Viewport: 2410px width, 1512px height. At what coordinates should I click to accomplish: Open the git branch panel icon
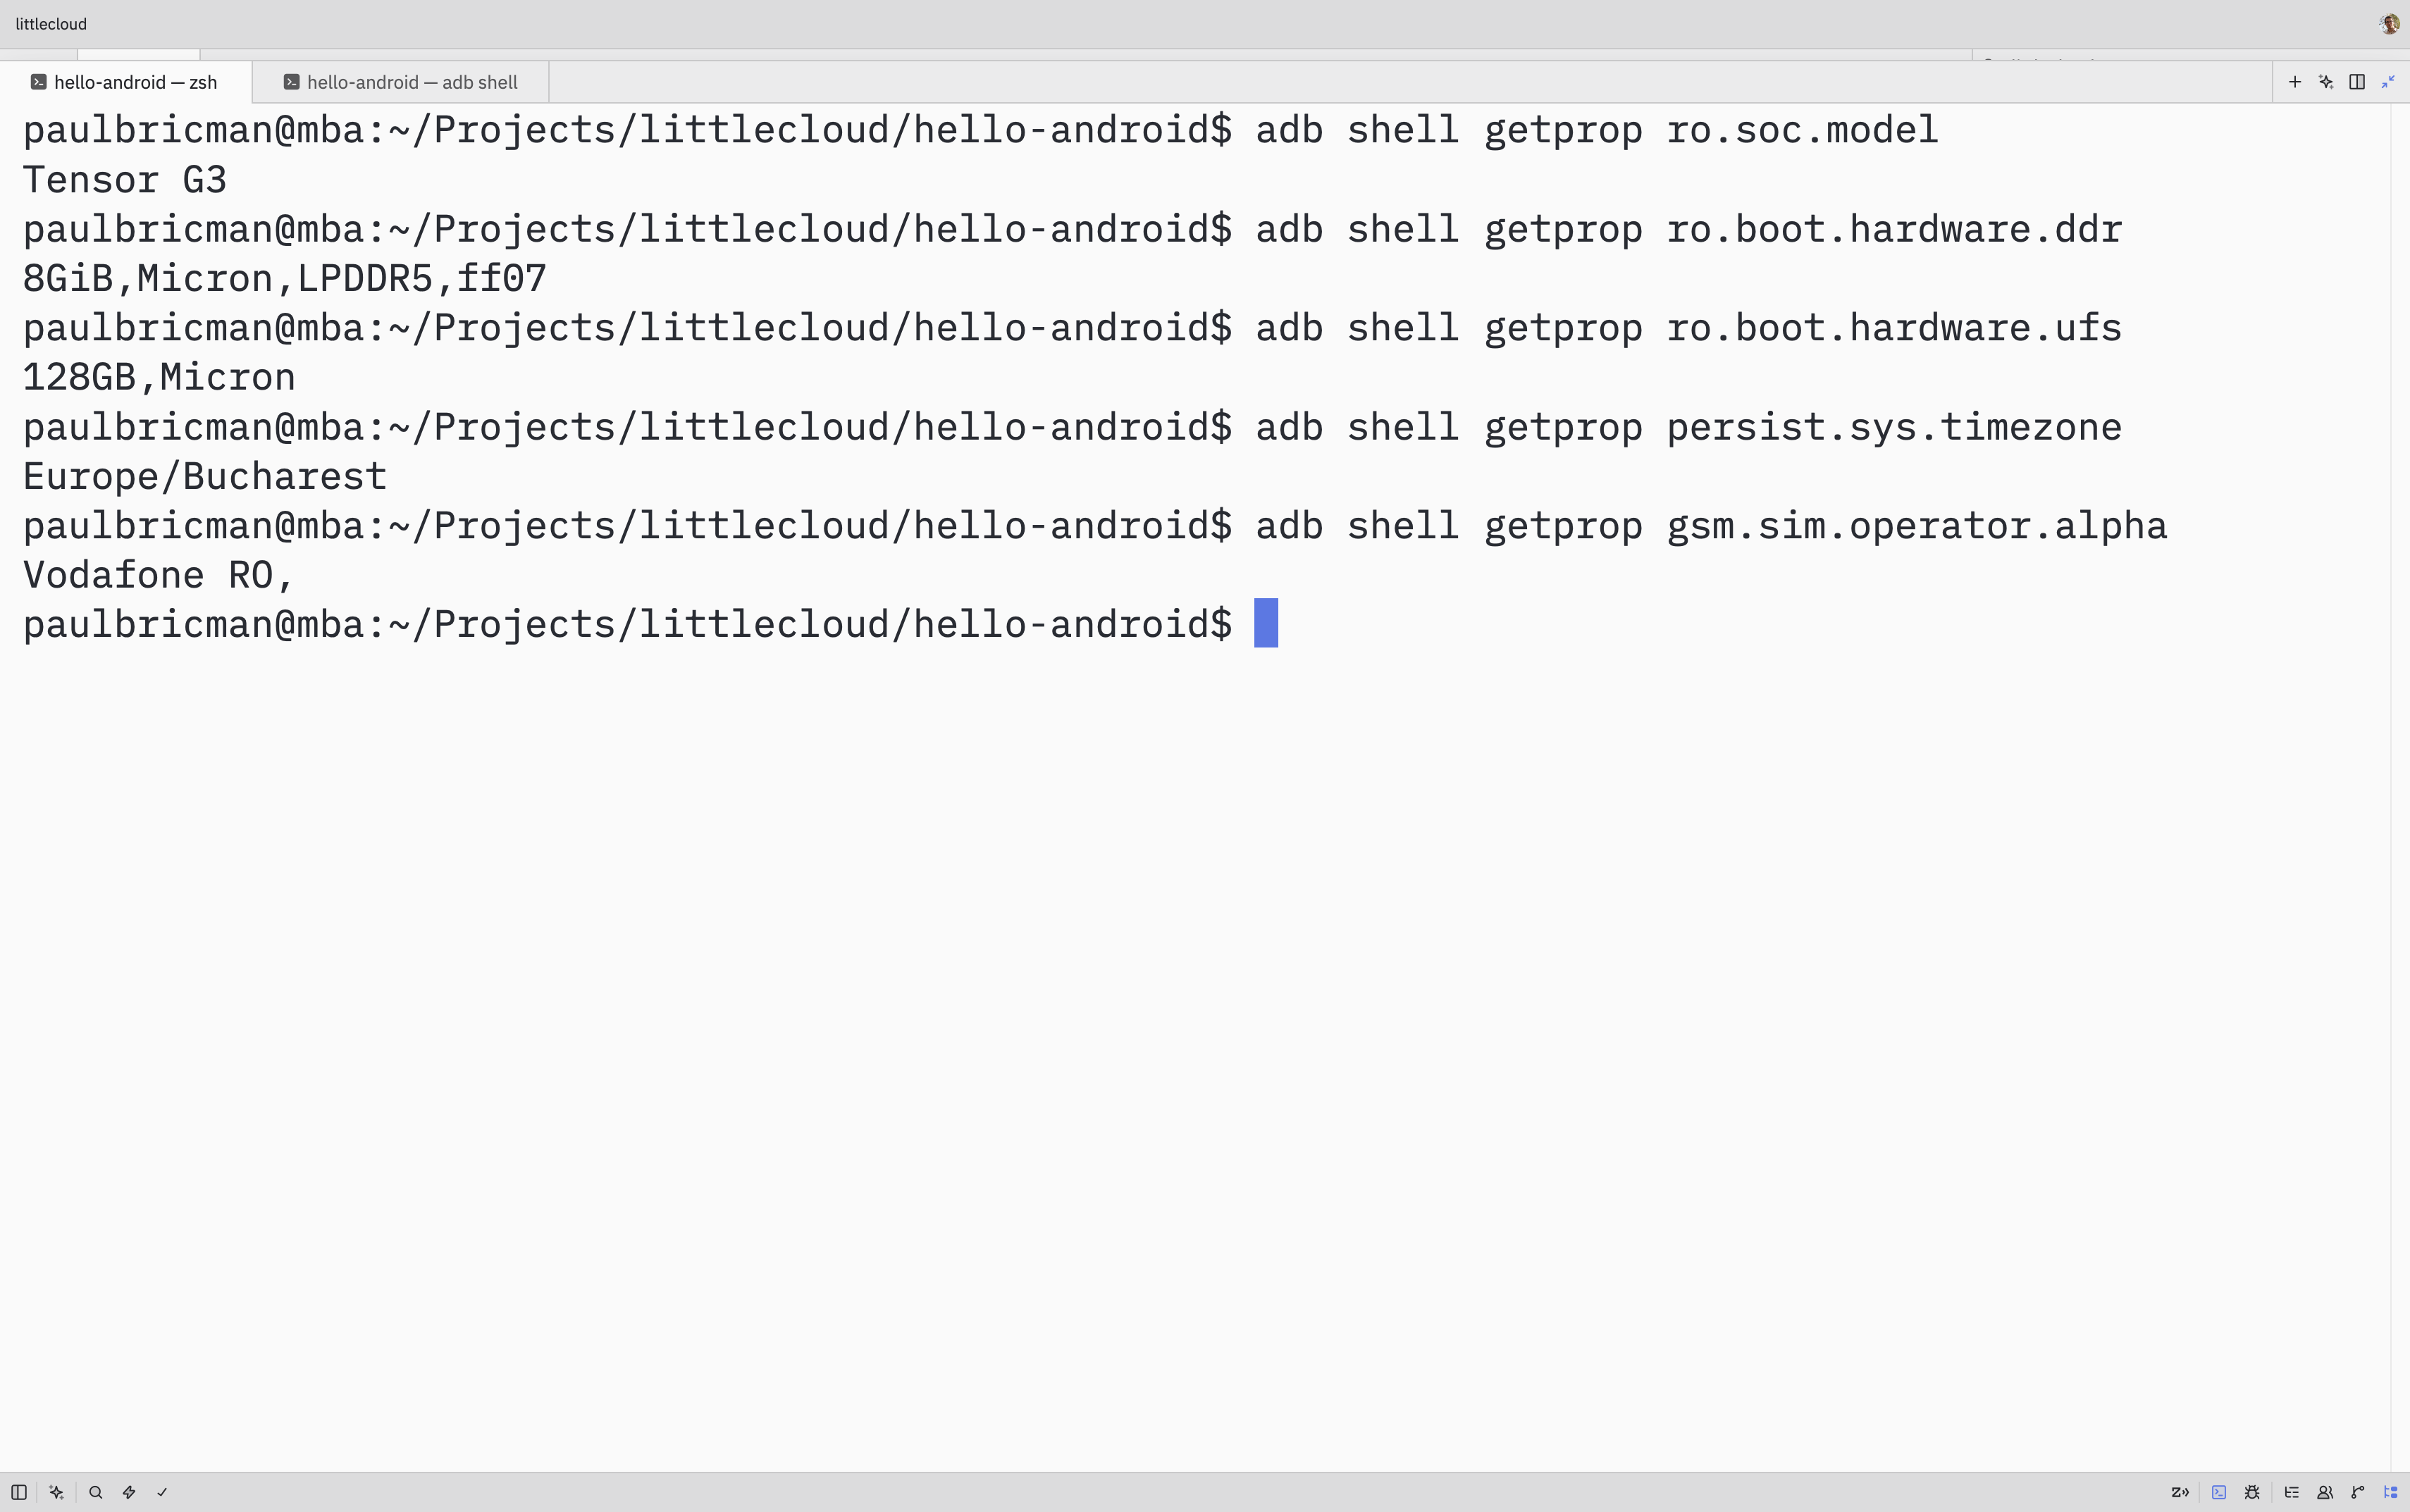[x=2358, y=1492]
